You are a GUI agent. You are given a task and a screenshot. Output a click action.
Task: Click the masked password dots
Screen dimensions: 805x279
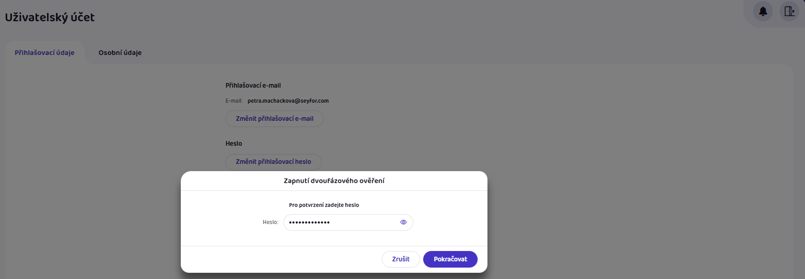pos(309,222)
